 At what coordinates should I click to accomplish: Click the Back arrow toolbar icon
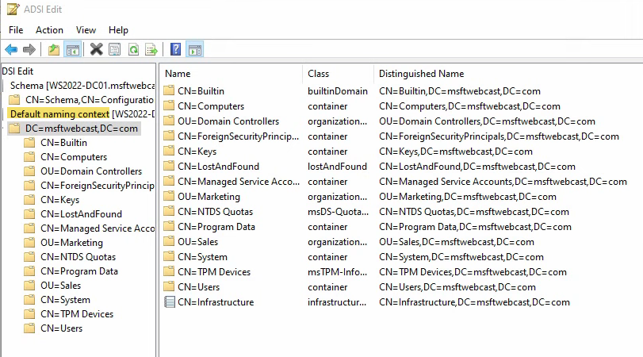[11, 50]
